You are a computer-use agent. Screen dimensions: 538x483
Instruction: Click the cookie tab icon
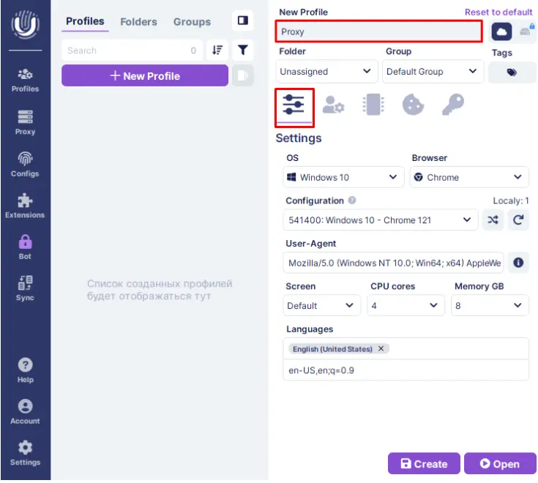(413, 105)
